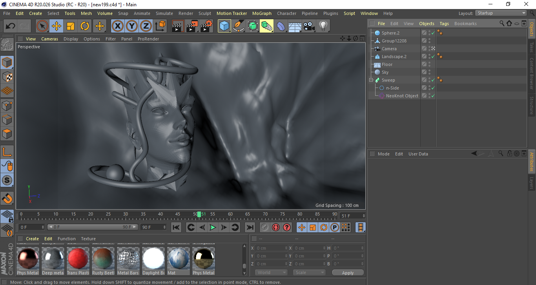Toggle X axis lock

tap(117, 26)
